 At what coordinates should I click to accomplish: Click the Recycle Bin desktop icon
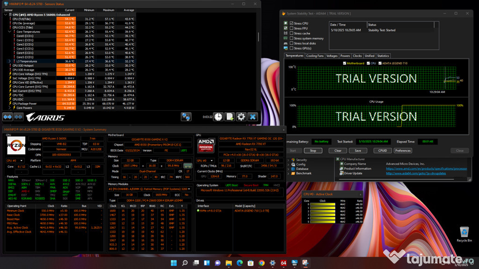[464, 234]
